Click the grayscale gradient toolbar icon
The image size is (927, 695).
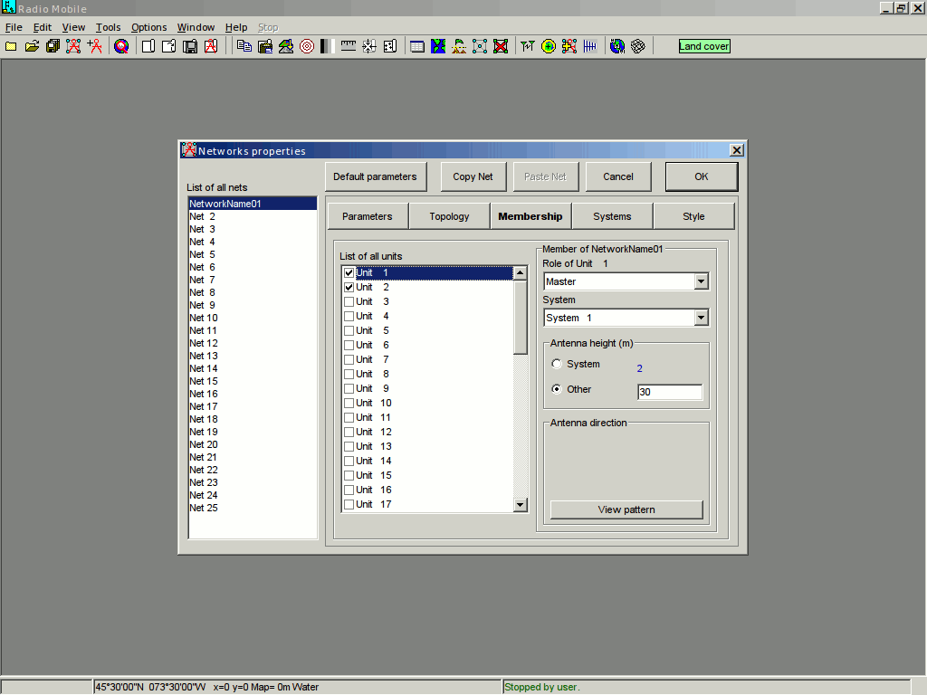click(327, 46)
